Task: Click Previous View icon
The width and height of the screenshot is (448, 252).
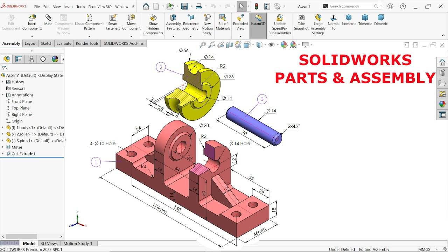Action: [x=220, y=45]
